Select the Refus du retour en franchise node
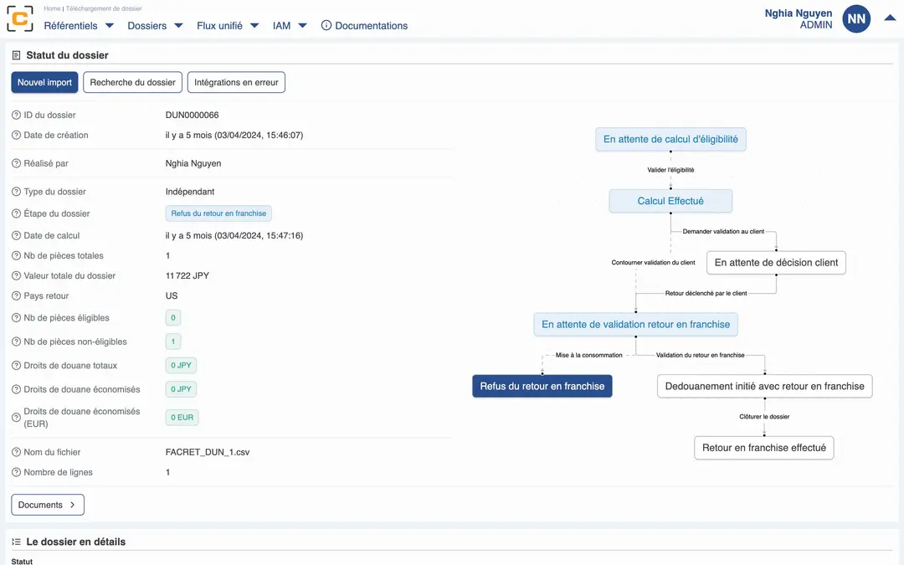Screen dimensions: 904x565 [542, 386]
